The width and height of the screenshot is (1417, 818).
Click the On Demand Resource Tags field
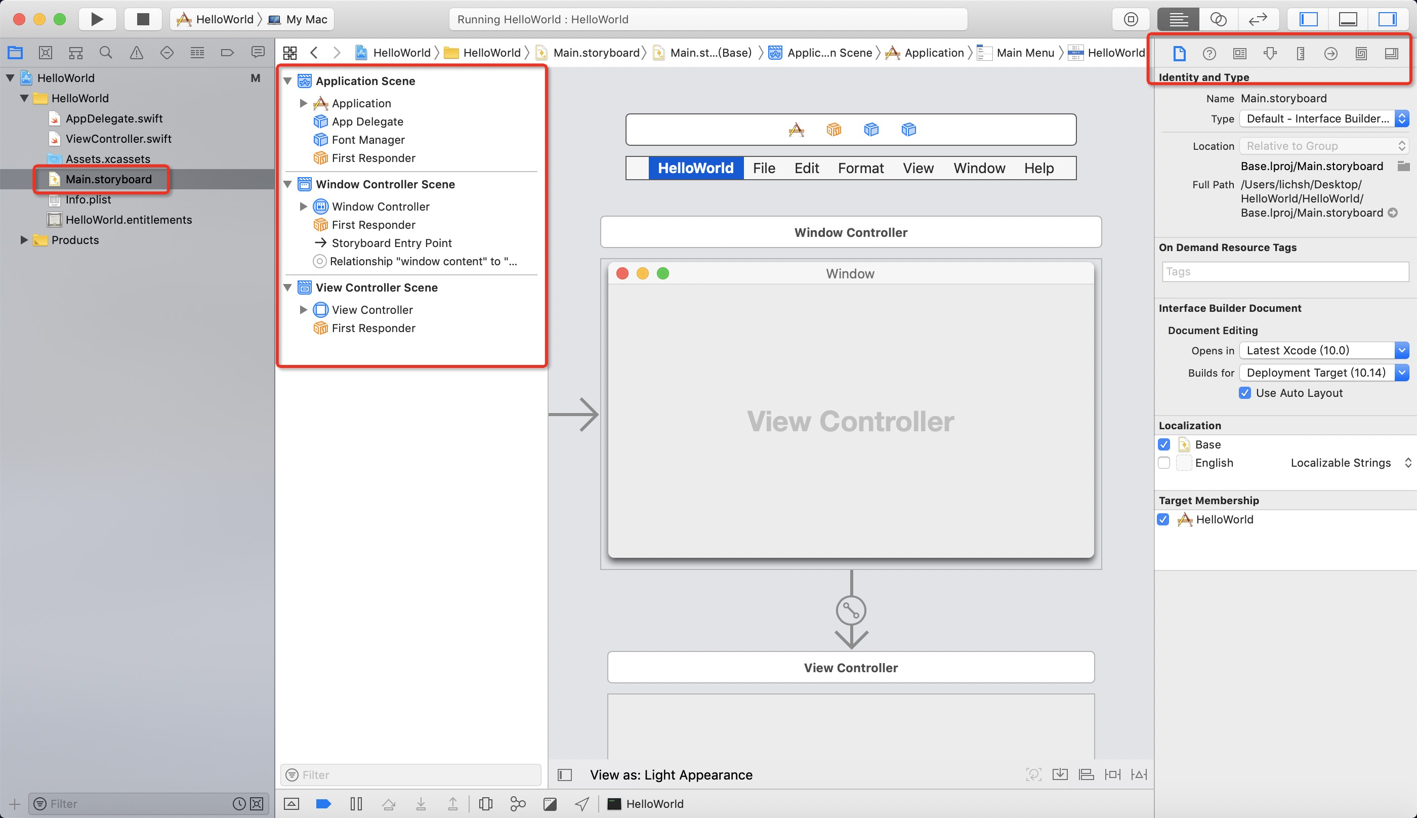1285,272
